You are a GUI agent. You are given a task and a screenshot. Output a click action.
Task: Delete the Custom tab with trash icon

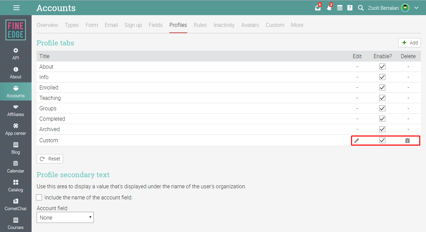[x=408, y=140]
